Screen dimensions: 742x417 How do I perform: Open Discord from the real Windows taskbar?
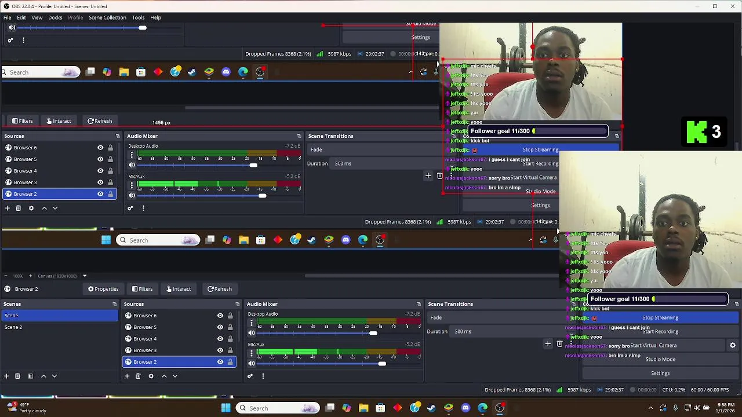click(x=465, y=408)
